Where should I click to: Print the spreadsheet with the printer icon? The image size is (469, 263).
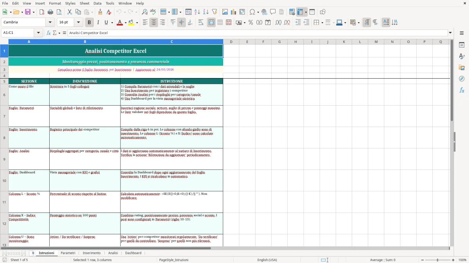pos(50,12)
